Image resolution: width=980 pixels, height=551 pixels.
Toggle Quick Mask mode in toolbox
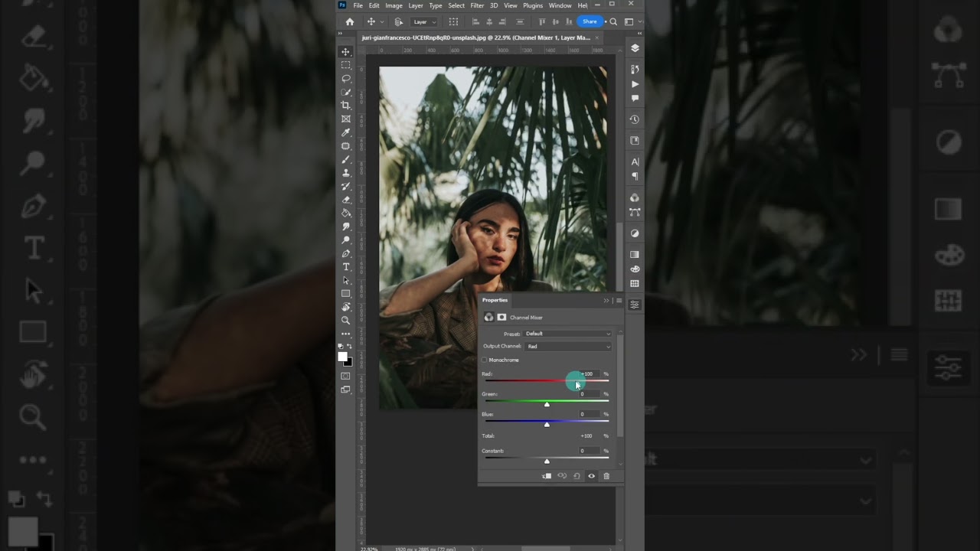[x=345, y=377]
